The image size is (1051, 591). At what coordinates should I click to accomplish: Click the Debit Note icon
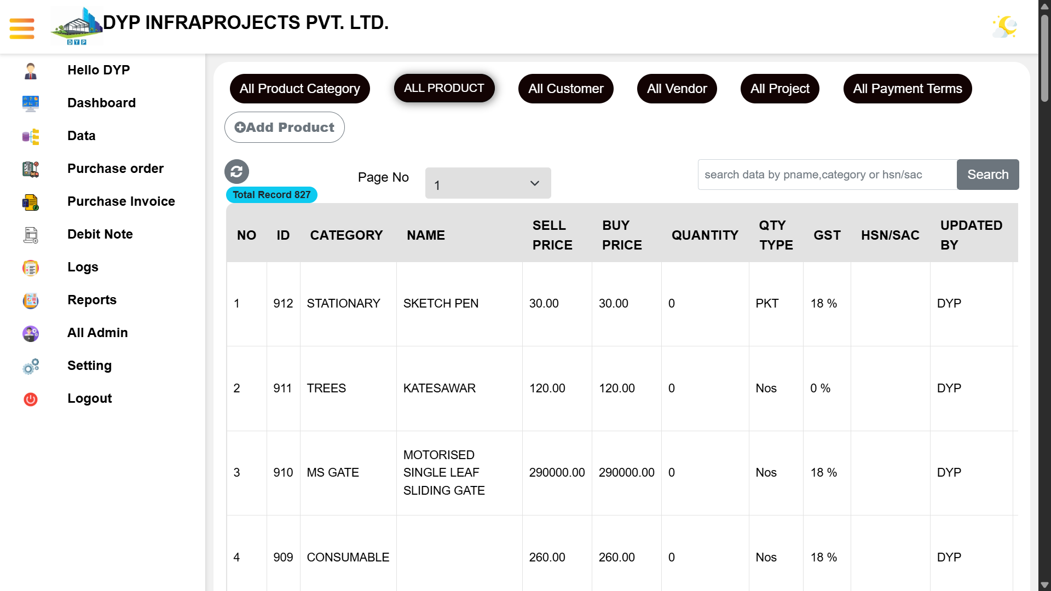pos(31,235)
